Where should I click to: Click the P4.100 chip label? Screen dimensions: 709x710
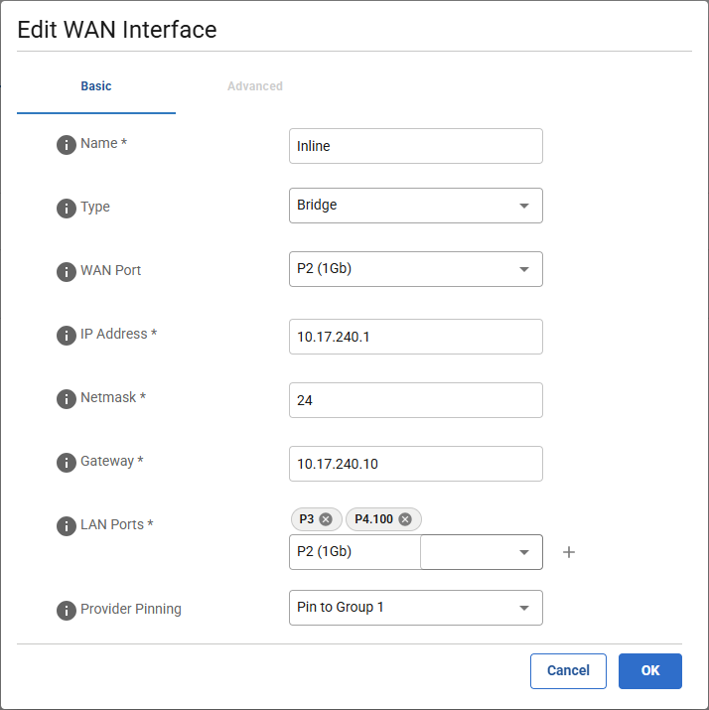(373, 519)
